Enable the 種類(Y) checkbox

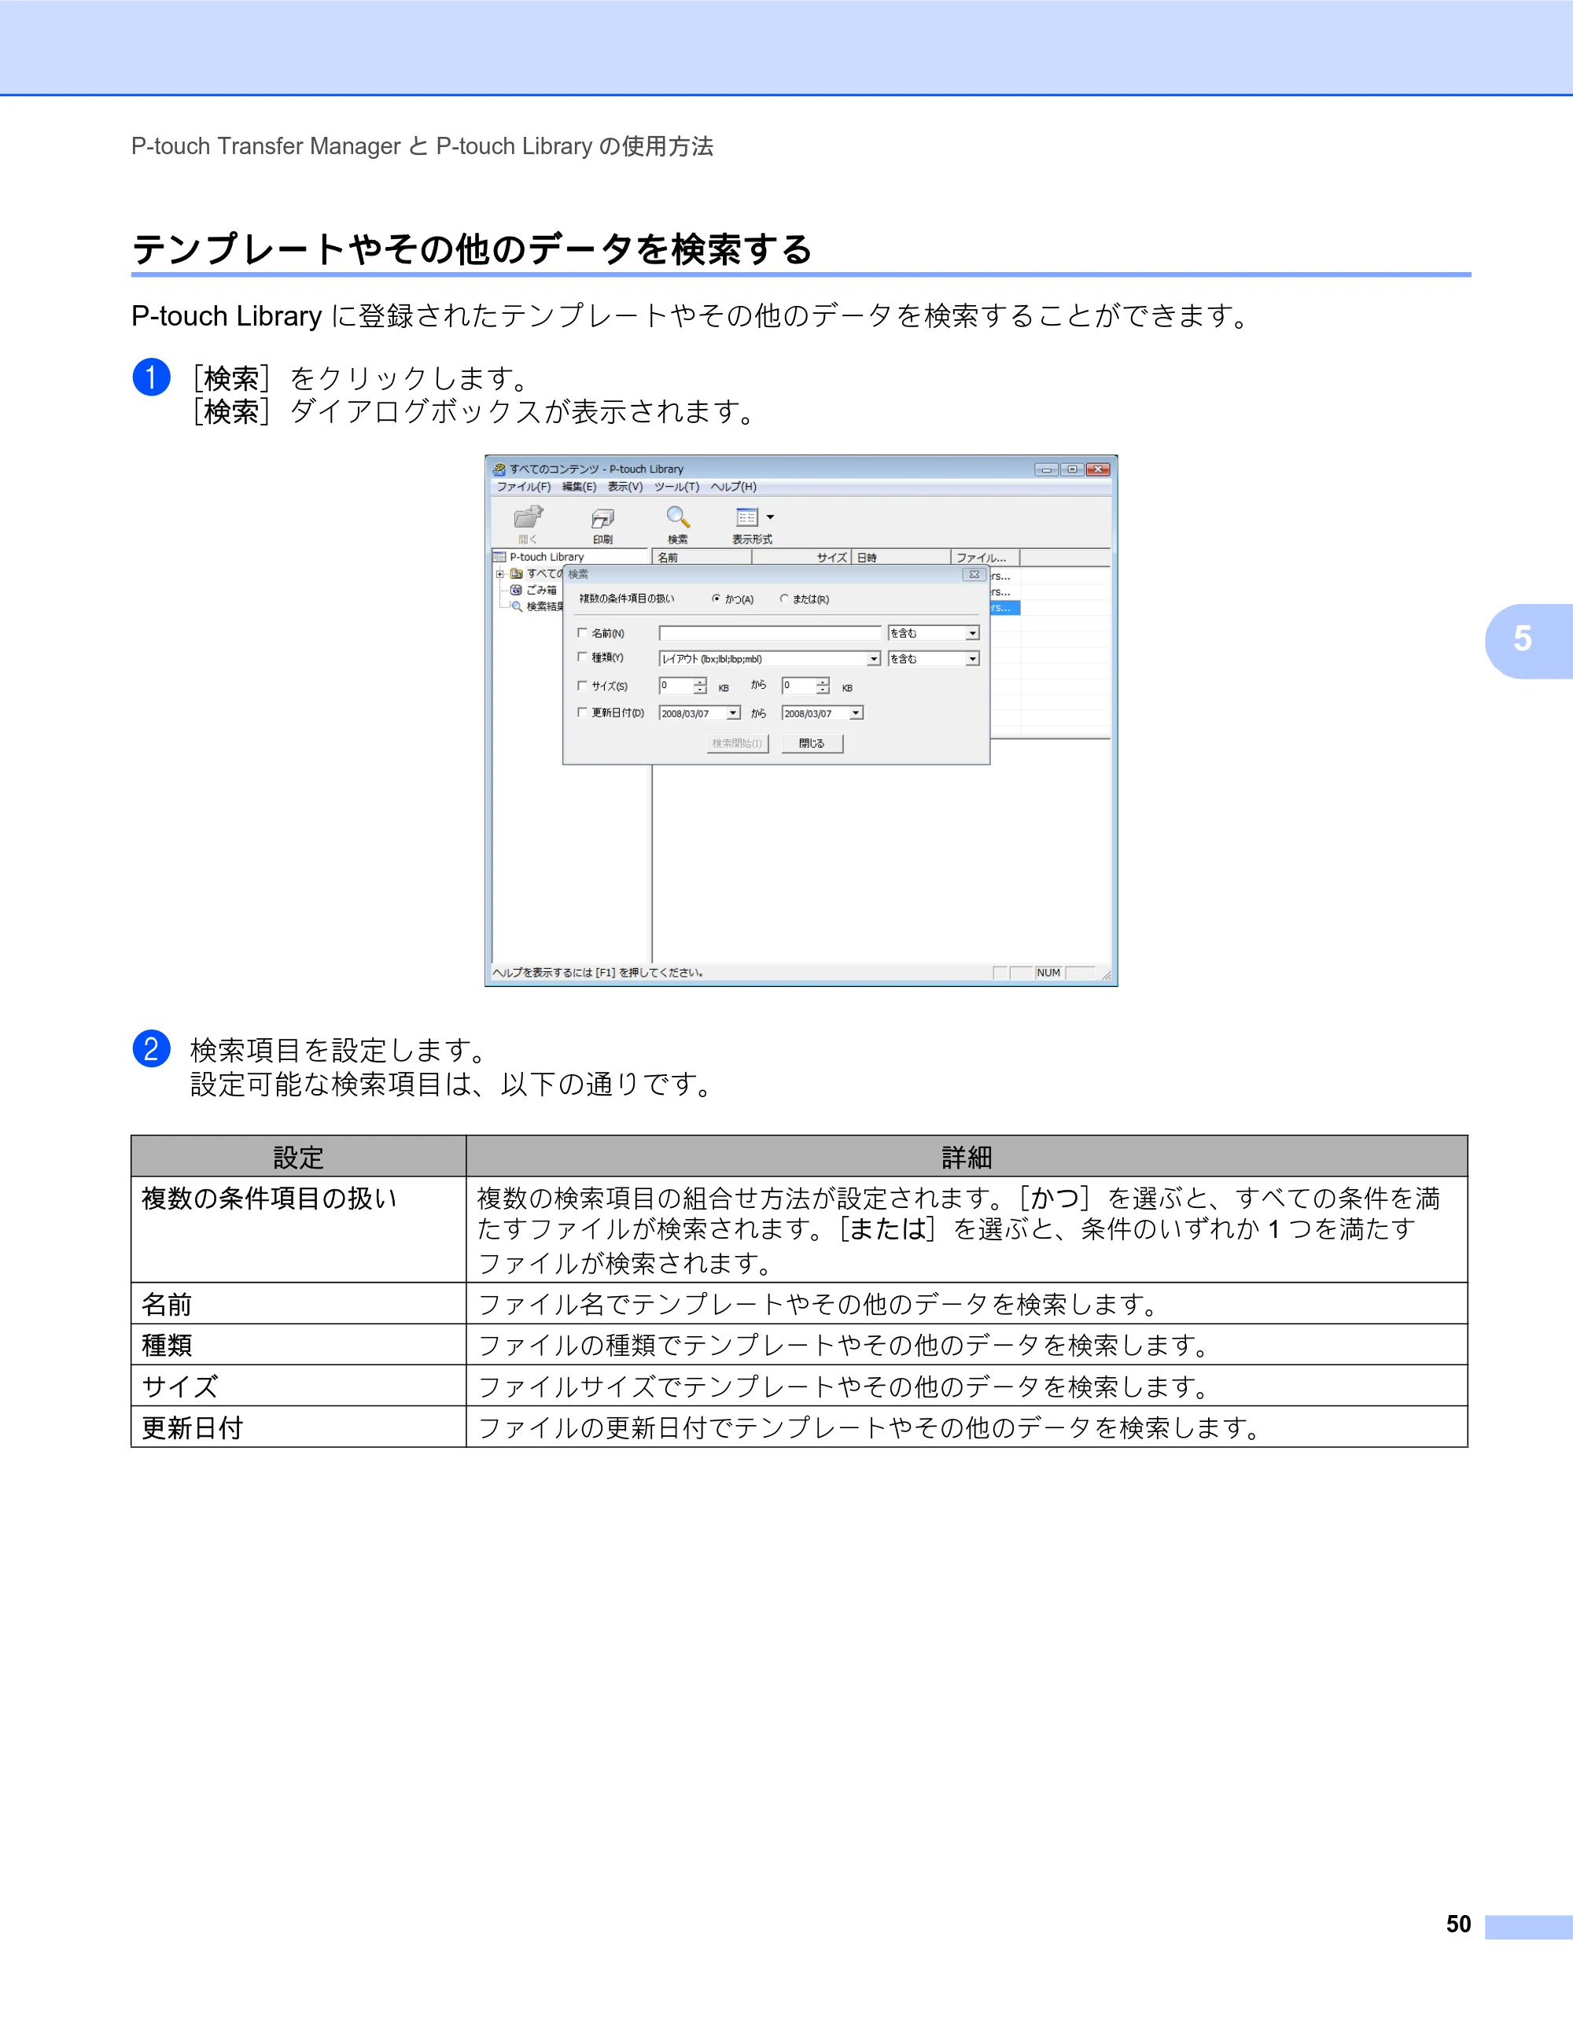(x=583, y=657)
